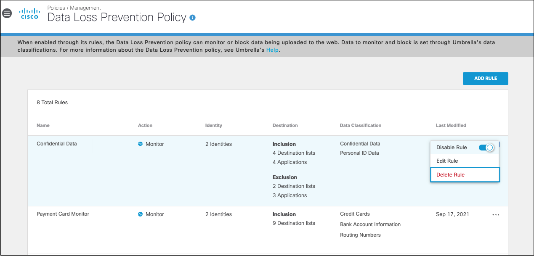Toggle the Disable Rule switch
Image resolution: width=534 pixels, height=256 pixels.
486,148
